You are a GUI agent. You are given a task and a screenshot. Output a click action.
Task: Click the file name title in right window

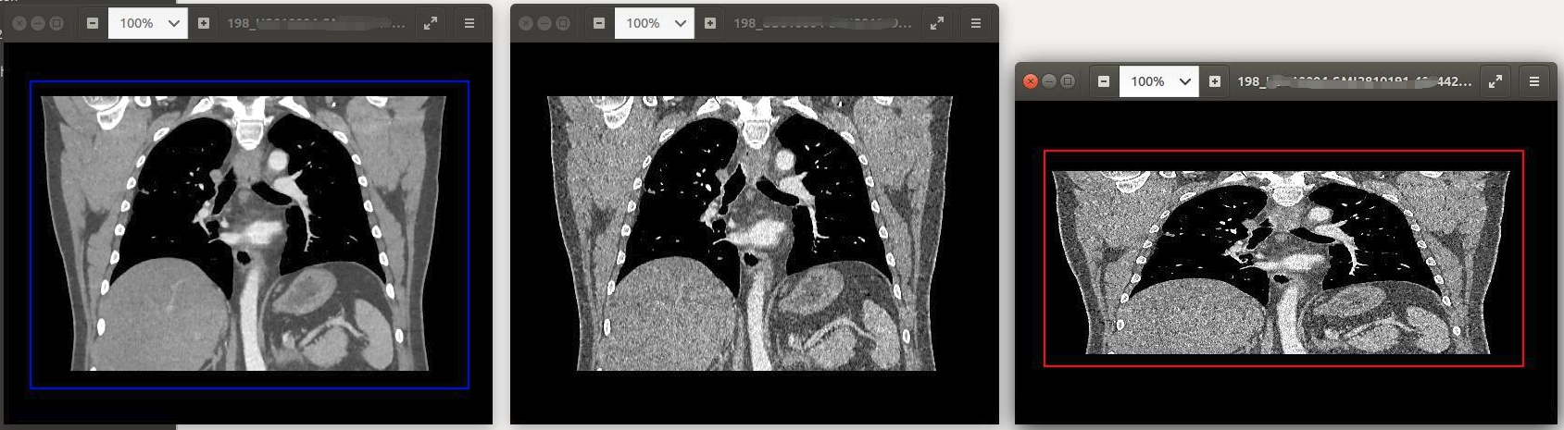tap(1354, 81)
